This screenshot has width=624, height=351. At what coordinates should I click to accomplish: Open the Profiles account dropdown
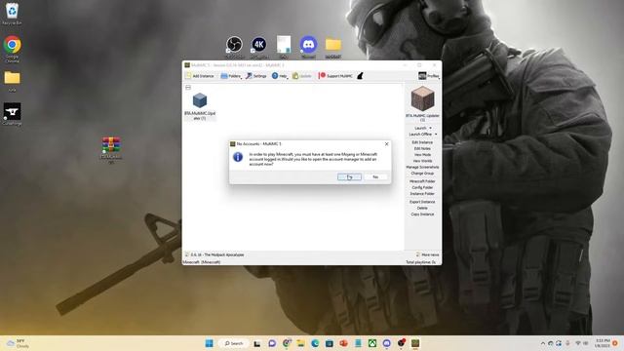(x=429, y=76)
